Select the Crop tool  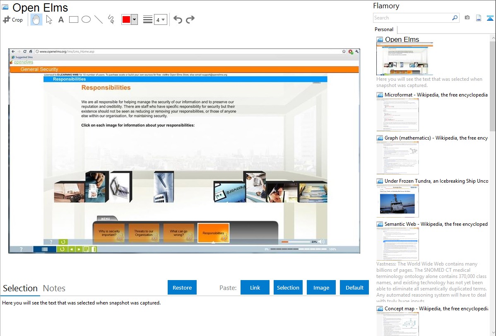[x=13, y=19]
